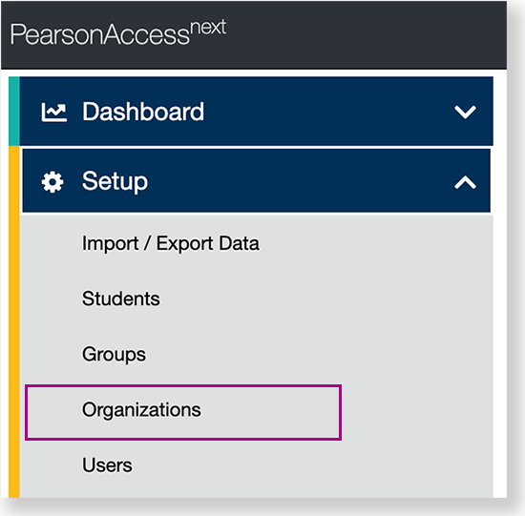Click the superscript "next" in logo
The image size is (525, 516).
[208, 27]
